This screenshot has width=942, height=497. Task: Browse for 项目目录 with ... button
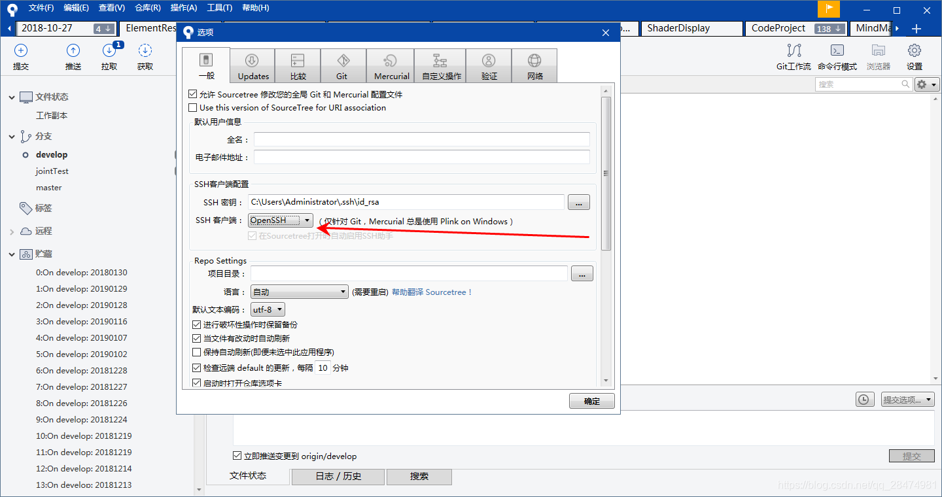(x=582, y=273)
